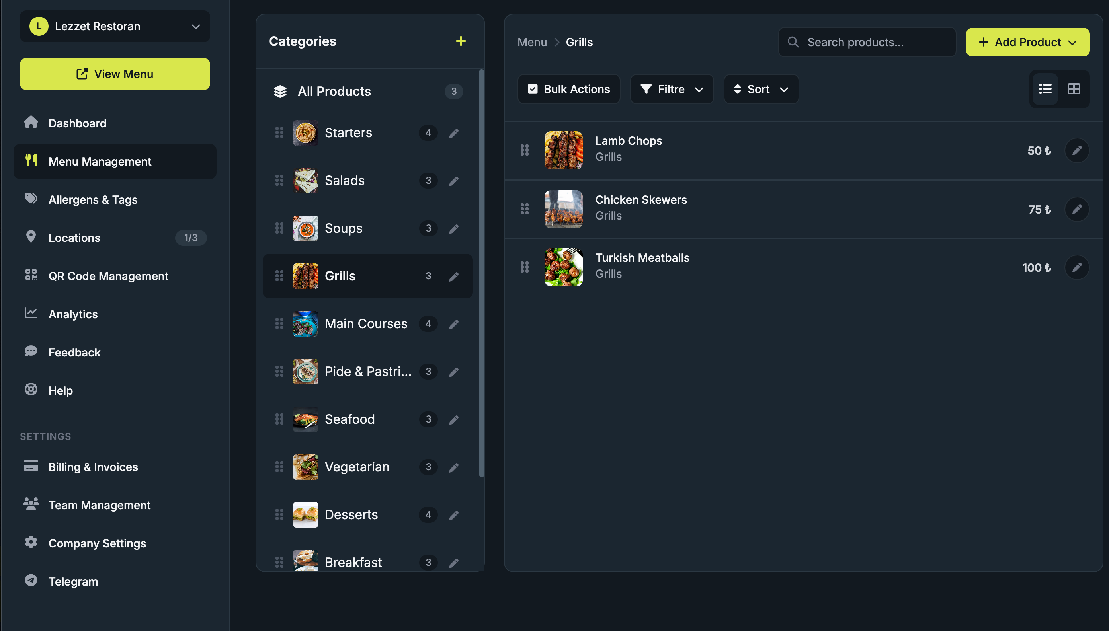Click edit pencil for Turkish Meatballs
1109x631 pixels.
[x=1076, y=267]
